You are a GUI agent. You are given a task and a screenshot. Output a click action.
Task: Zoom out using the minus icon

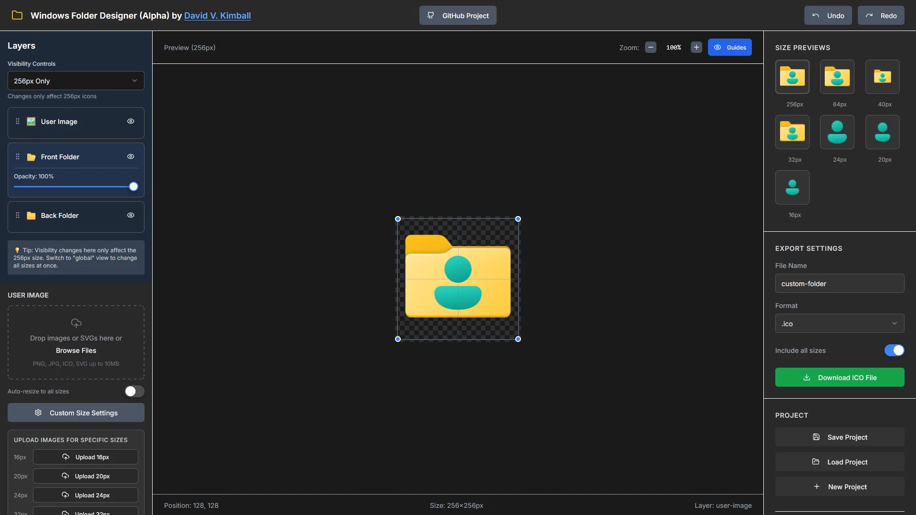(650, 47)
